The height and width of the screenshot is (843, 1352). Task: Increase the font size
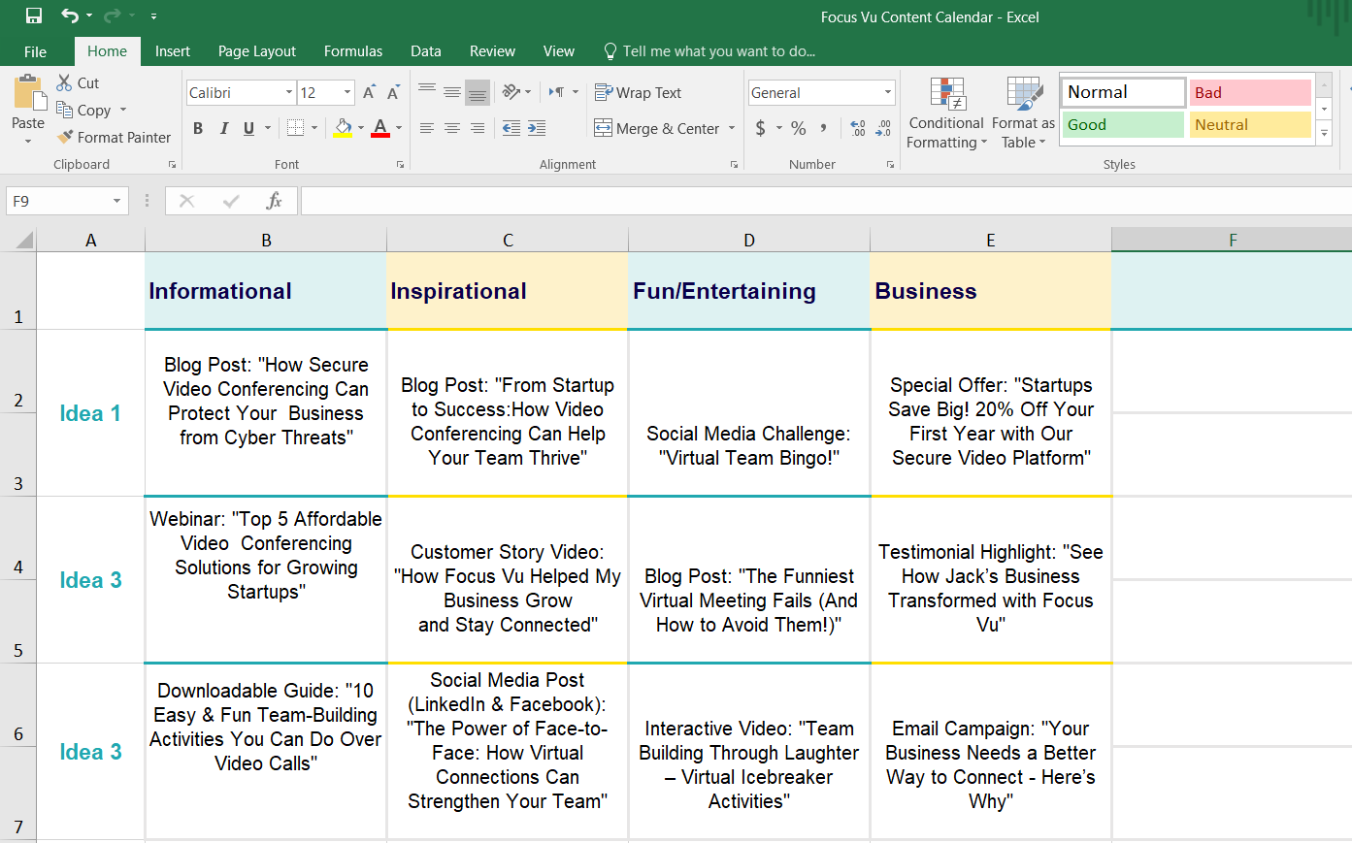tap(369, 93)
